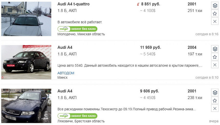Image resolution: width=220 pixels, height=125 pixels.
Task: Expand truncated description 'Цена авто 5540...'
Action: [130, 65]
